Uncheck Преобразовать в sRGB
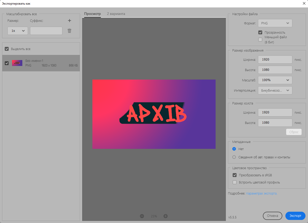The width and height of the screenshot is (308, 223). click(234, 175)
